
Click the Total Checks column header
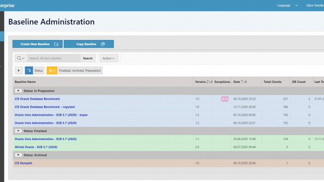(272, 82)
